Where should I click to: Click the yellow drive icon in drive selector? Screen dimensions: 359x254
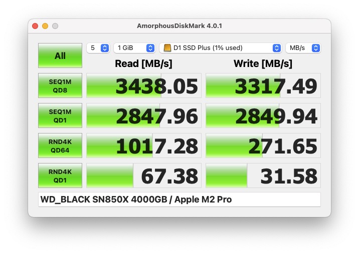167,48
